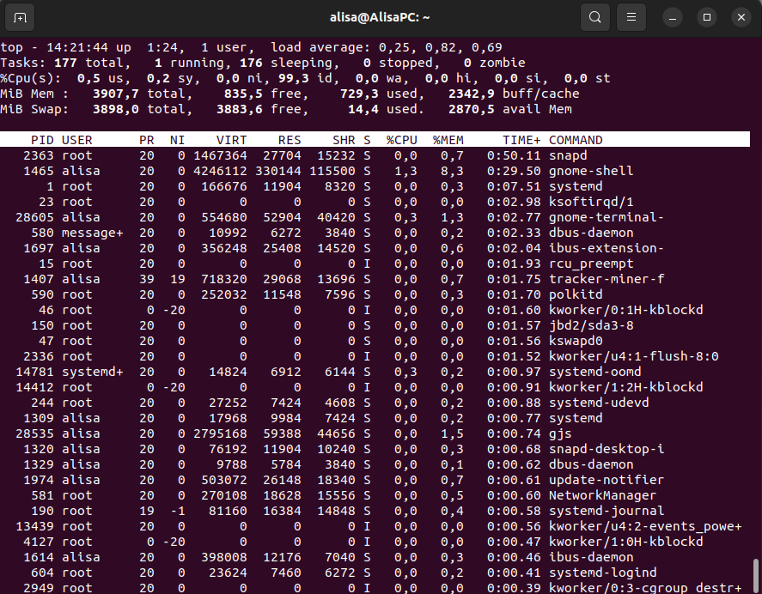Click the kworker/1:2H-kblockd command
The image size is (762, 594).
[x=626, y=387]
